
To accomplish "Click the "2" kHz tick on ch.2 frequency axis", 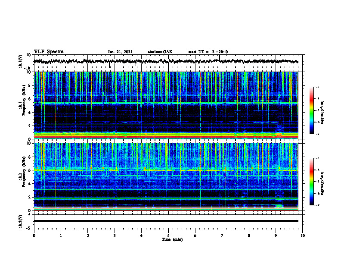I will tap(30, 197).
